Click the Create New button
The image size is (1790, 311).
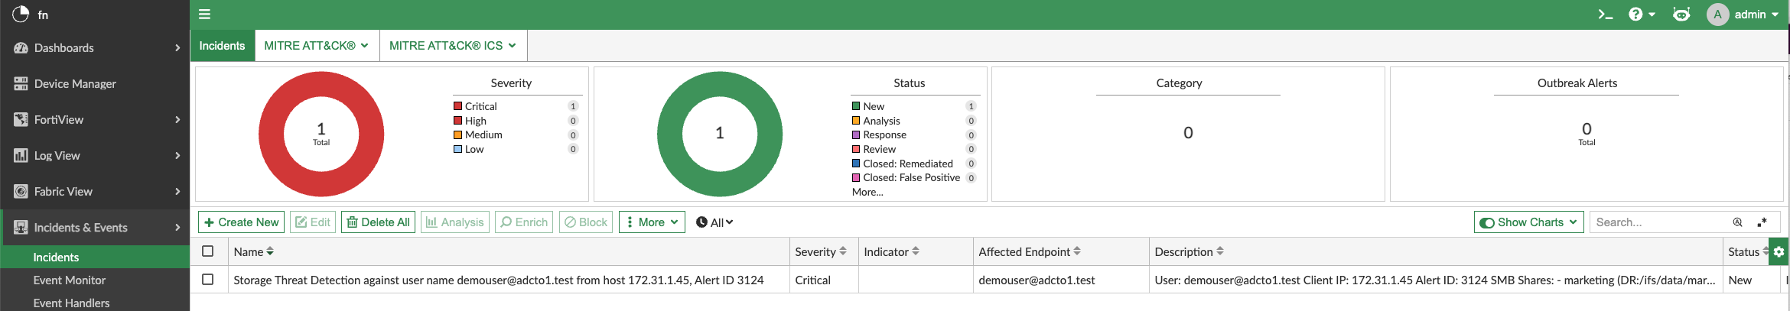coord(241,222)
